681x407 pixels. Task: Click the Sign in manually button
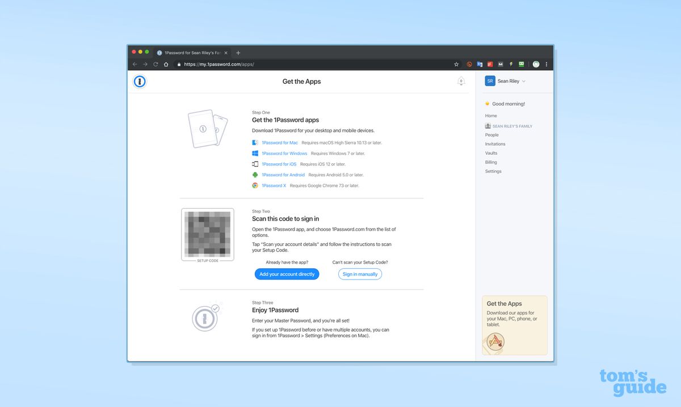point(360,274)
